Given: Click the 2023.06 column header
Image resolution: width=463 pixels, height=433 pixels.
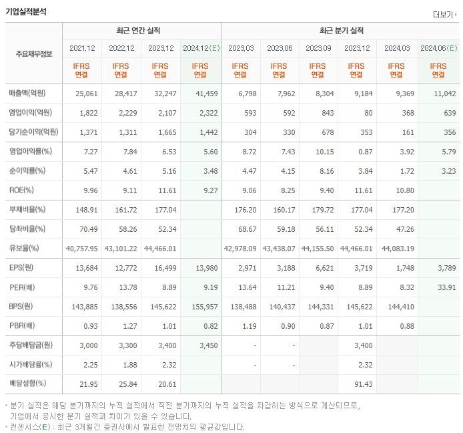Looking at the screenshot, I should (x=280, y=48).
